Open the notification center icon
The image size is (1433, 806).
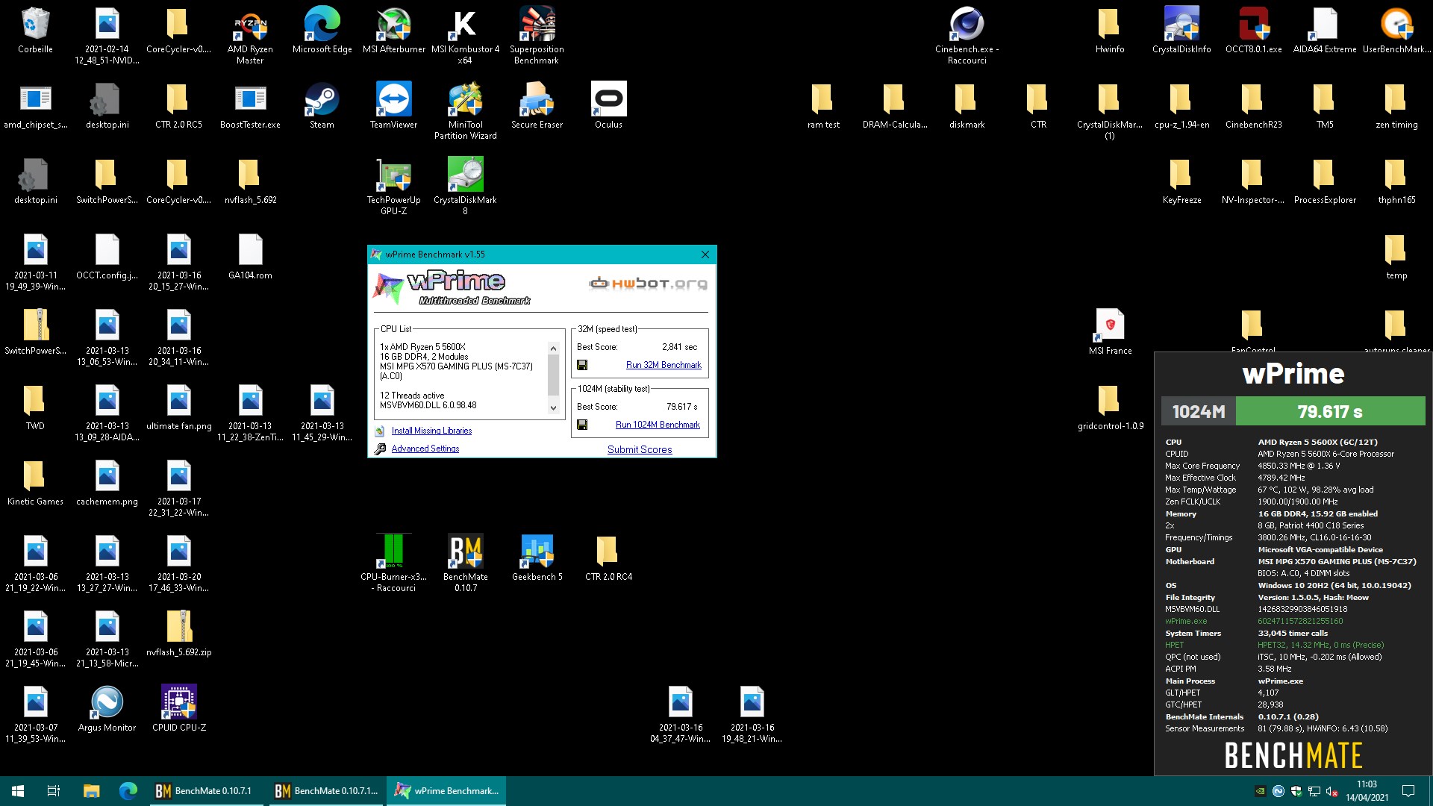(x=1408, y=791)
